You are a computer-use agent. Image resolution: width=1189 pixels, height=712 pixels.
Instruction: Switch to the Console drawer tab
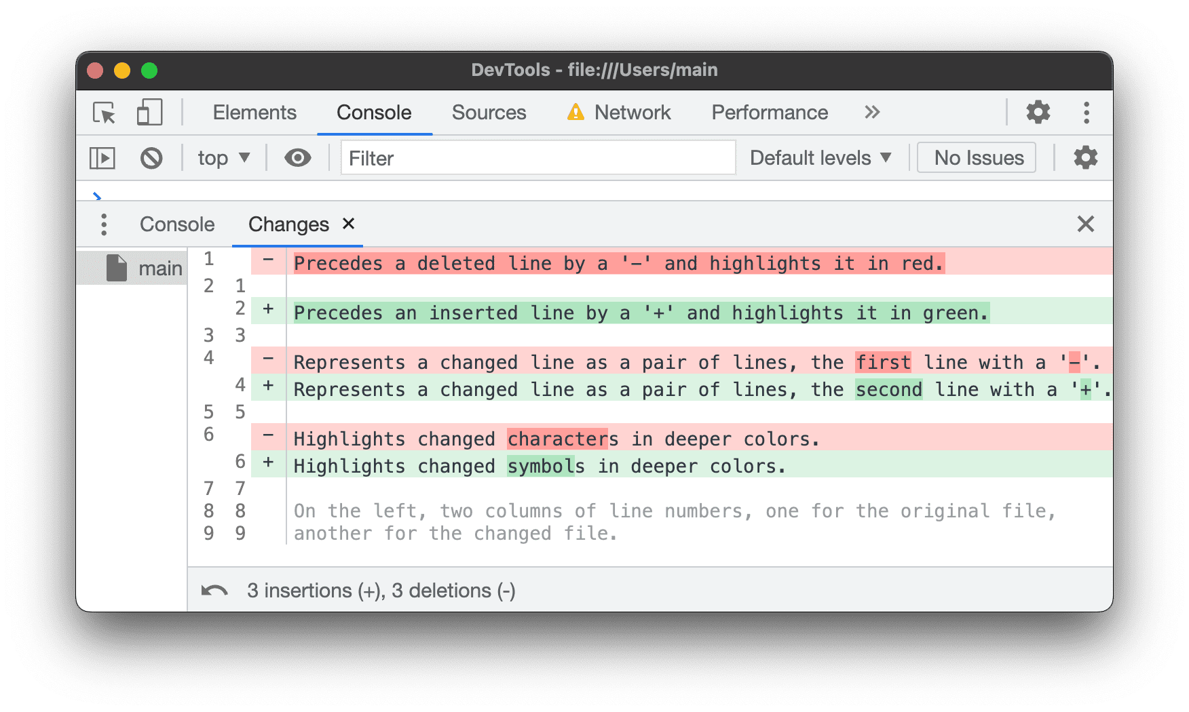[x=176, y=224]
